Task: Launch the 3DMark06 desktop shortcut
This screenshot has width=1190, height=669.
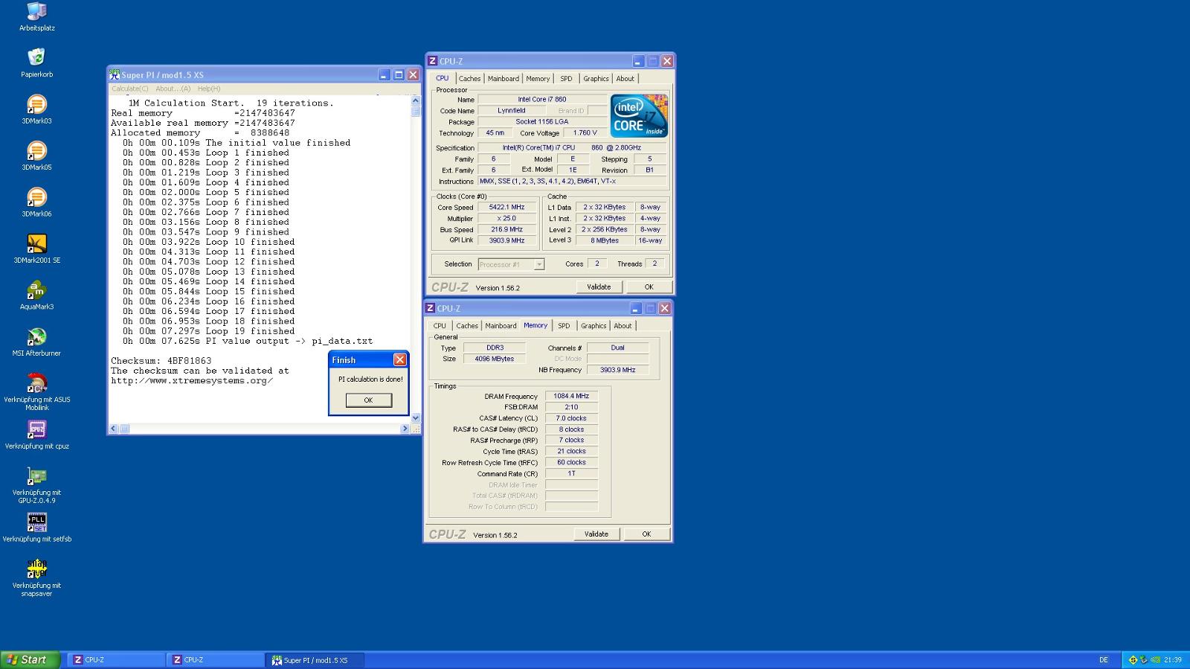Action: pos(36,197)
